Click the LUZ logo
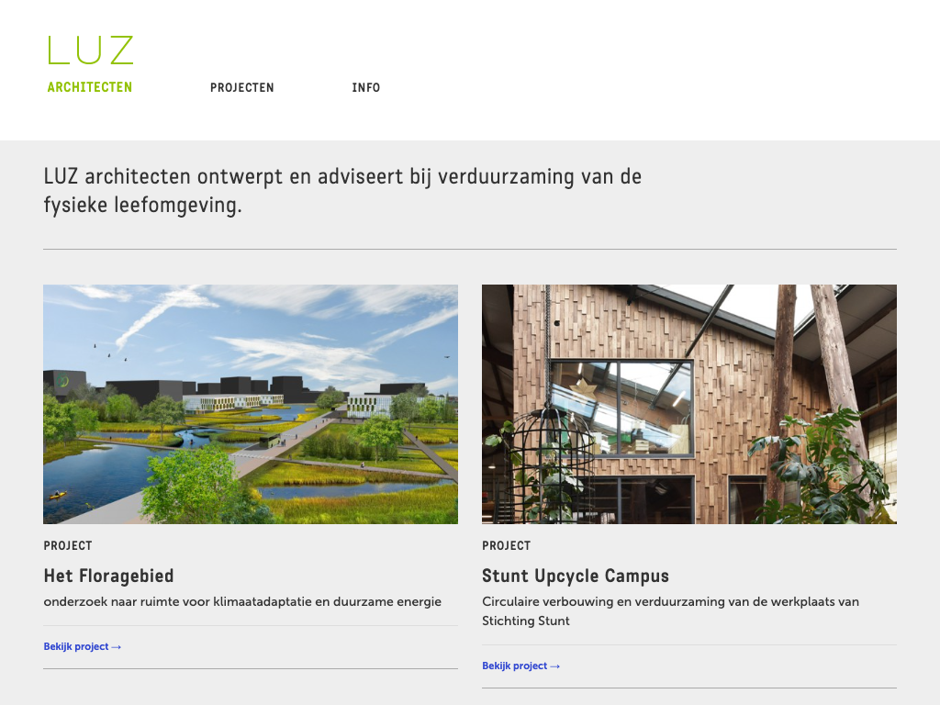Viewport: 940px width, 705px height. [91, 50]
